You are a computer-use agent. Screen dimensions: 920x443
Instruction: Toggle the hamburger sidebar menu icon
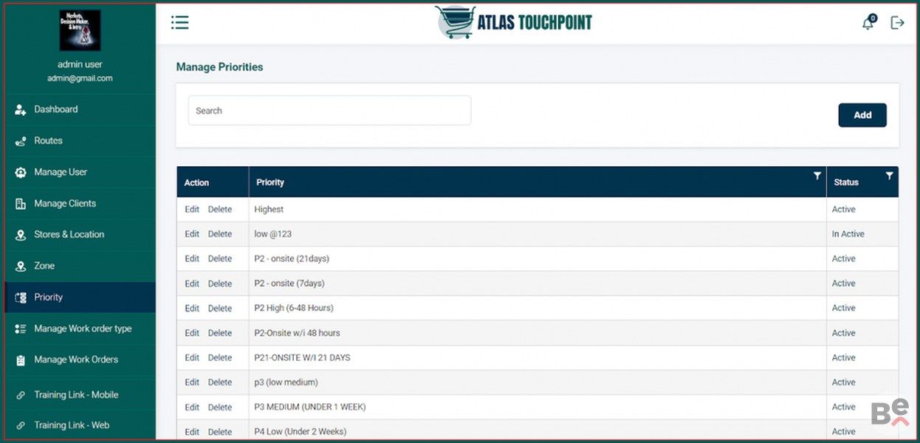click(x=179, y=22)
